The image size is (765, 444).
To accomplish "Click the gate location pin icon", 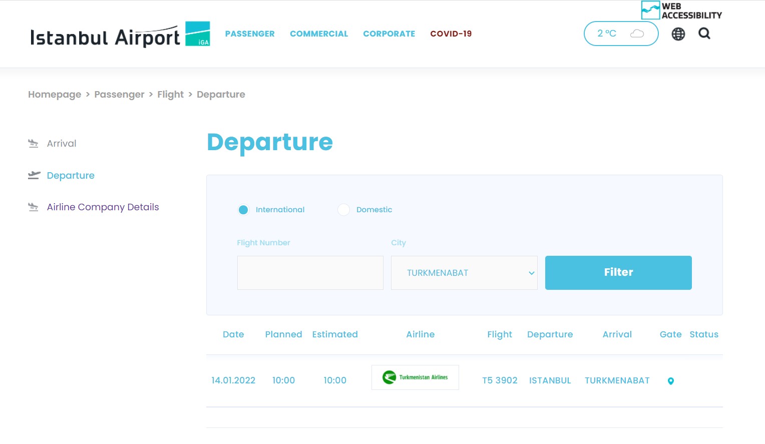I will point(671,381).
